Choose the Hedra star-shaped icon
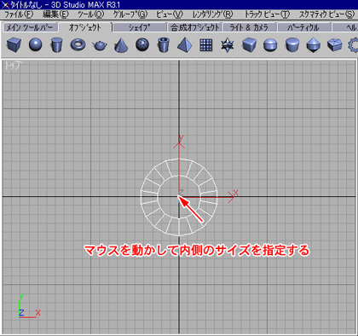The width and height of the screenshot is (358, 336). point(228,45)
